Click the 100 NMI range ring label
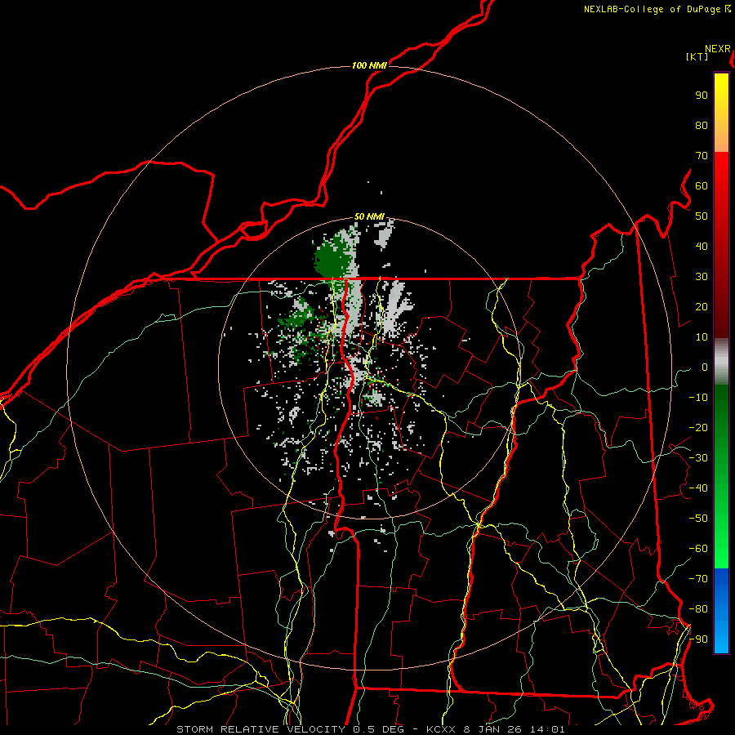The height and width of the screenshot is (735, 735). click(369, 65)
